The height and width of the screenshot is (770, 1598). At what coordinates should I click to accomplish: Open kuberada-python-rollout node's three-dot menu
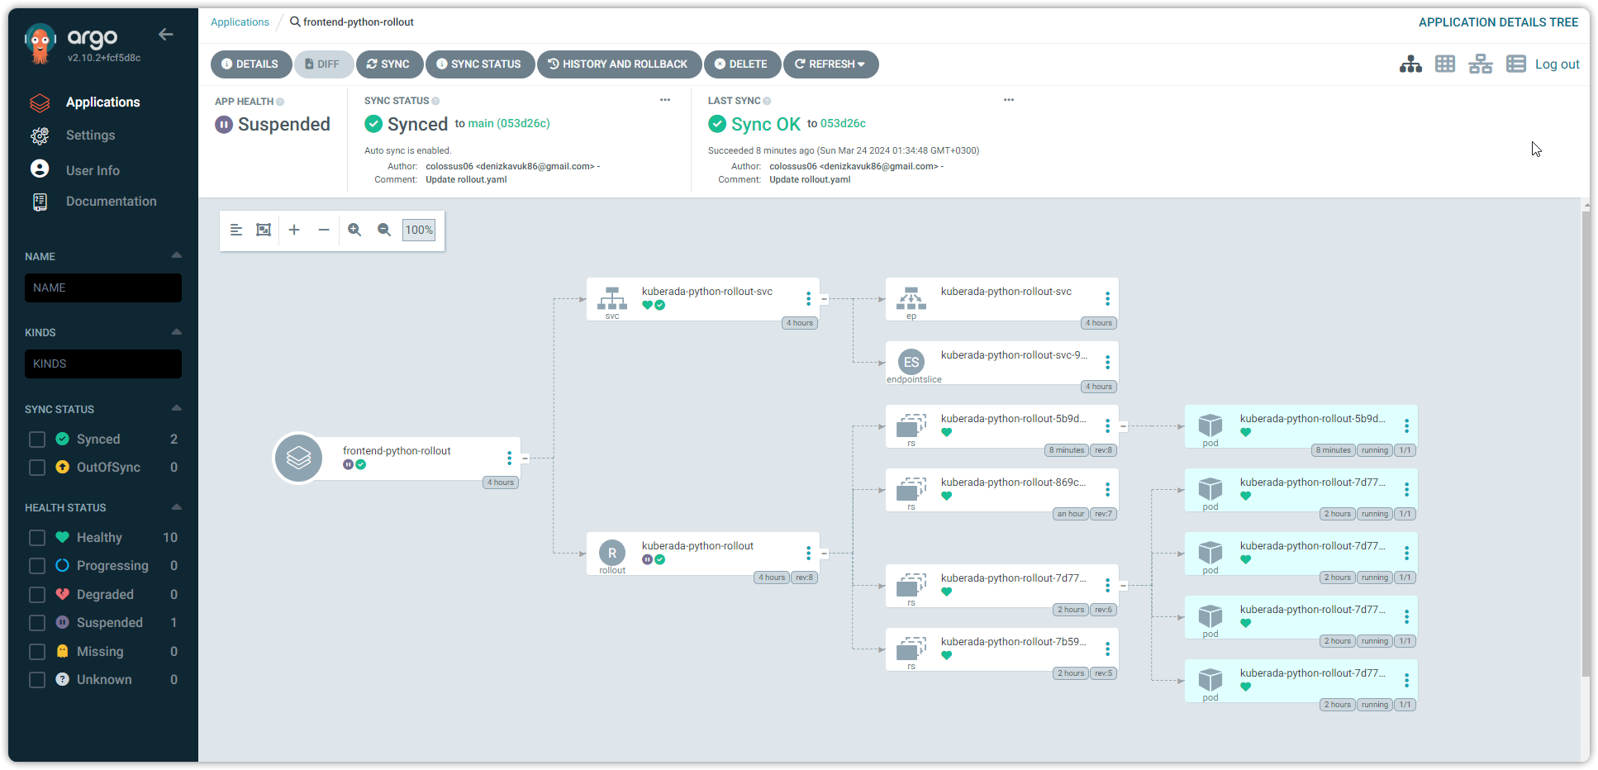point(808,554)
